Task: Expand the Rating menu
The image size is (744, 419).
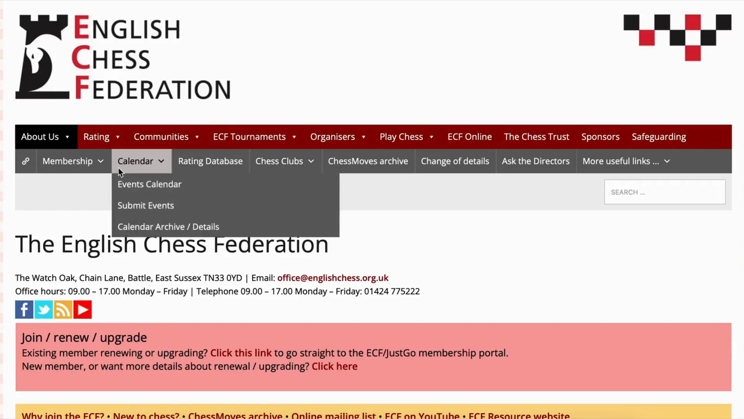Action: [x=102, y=137]
